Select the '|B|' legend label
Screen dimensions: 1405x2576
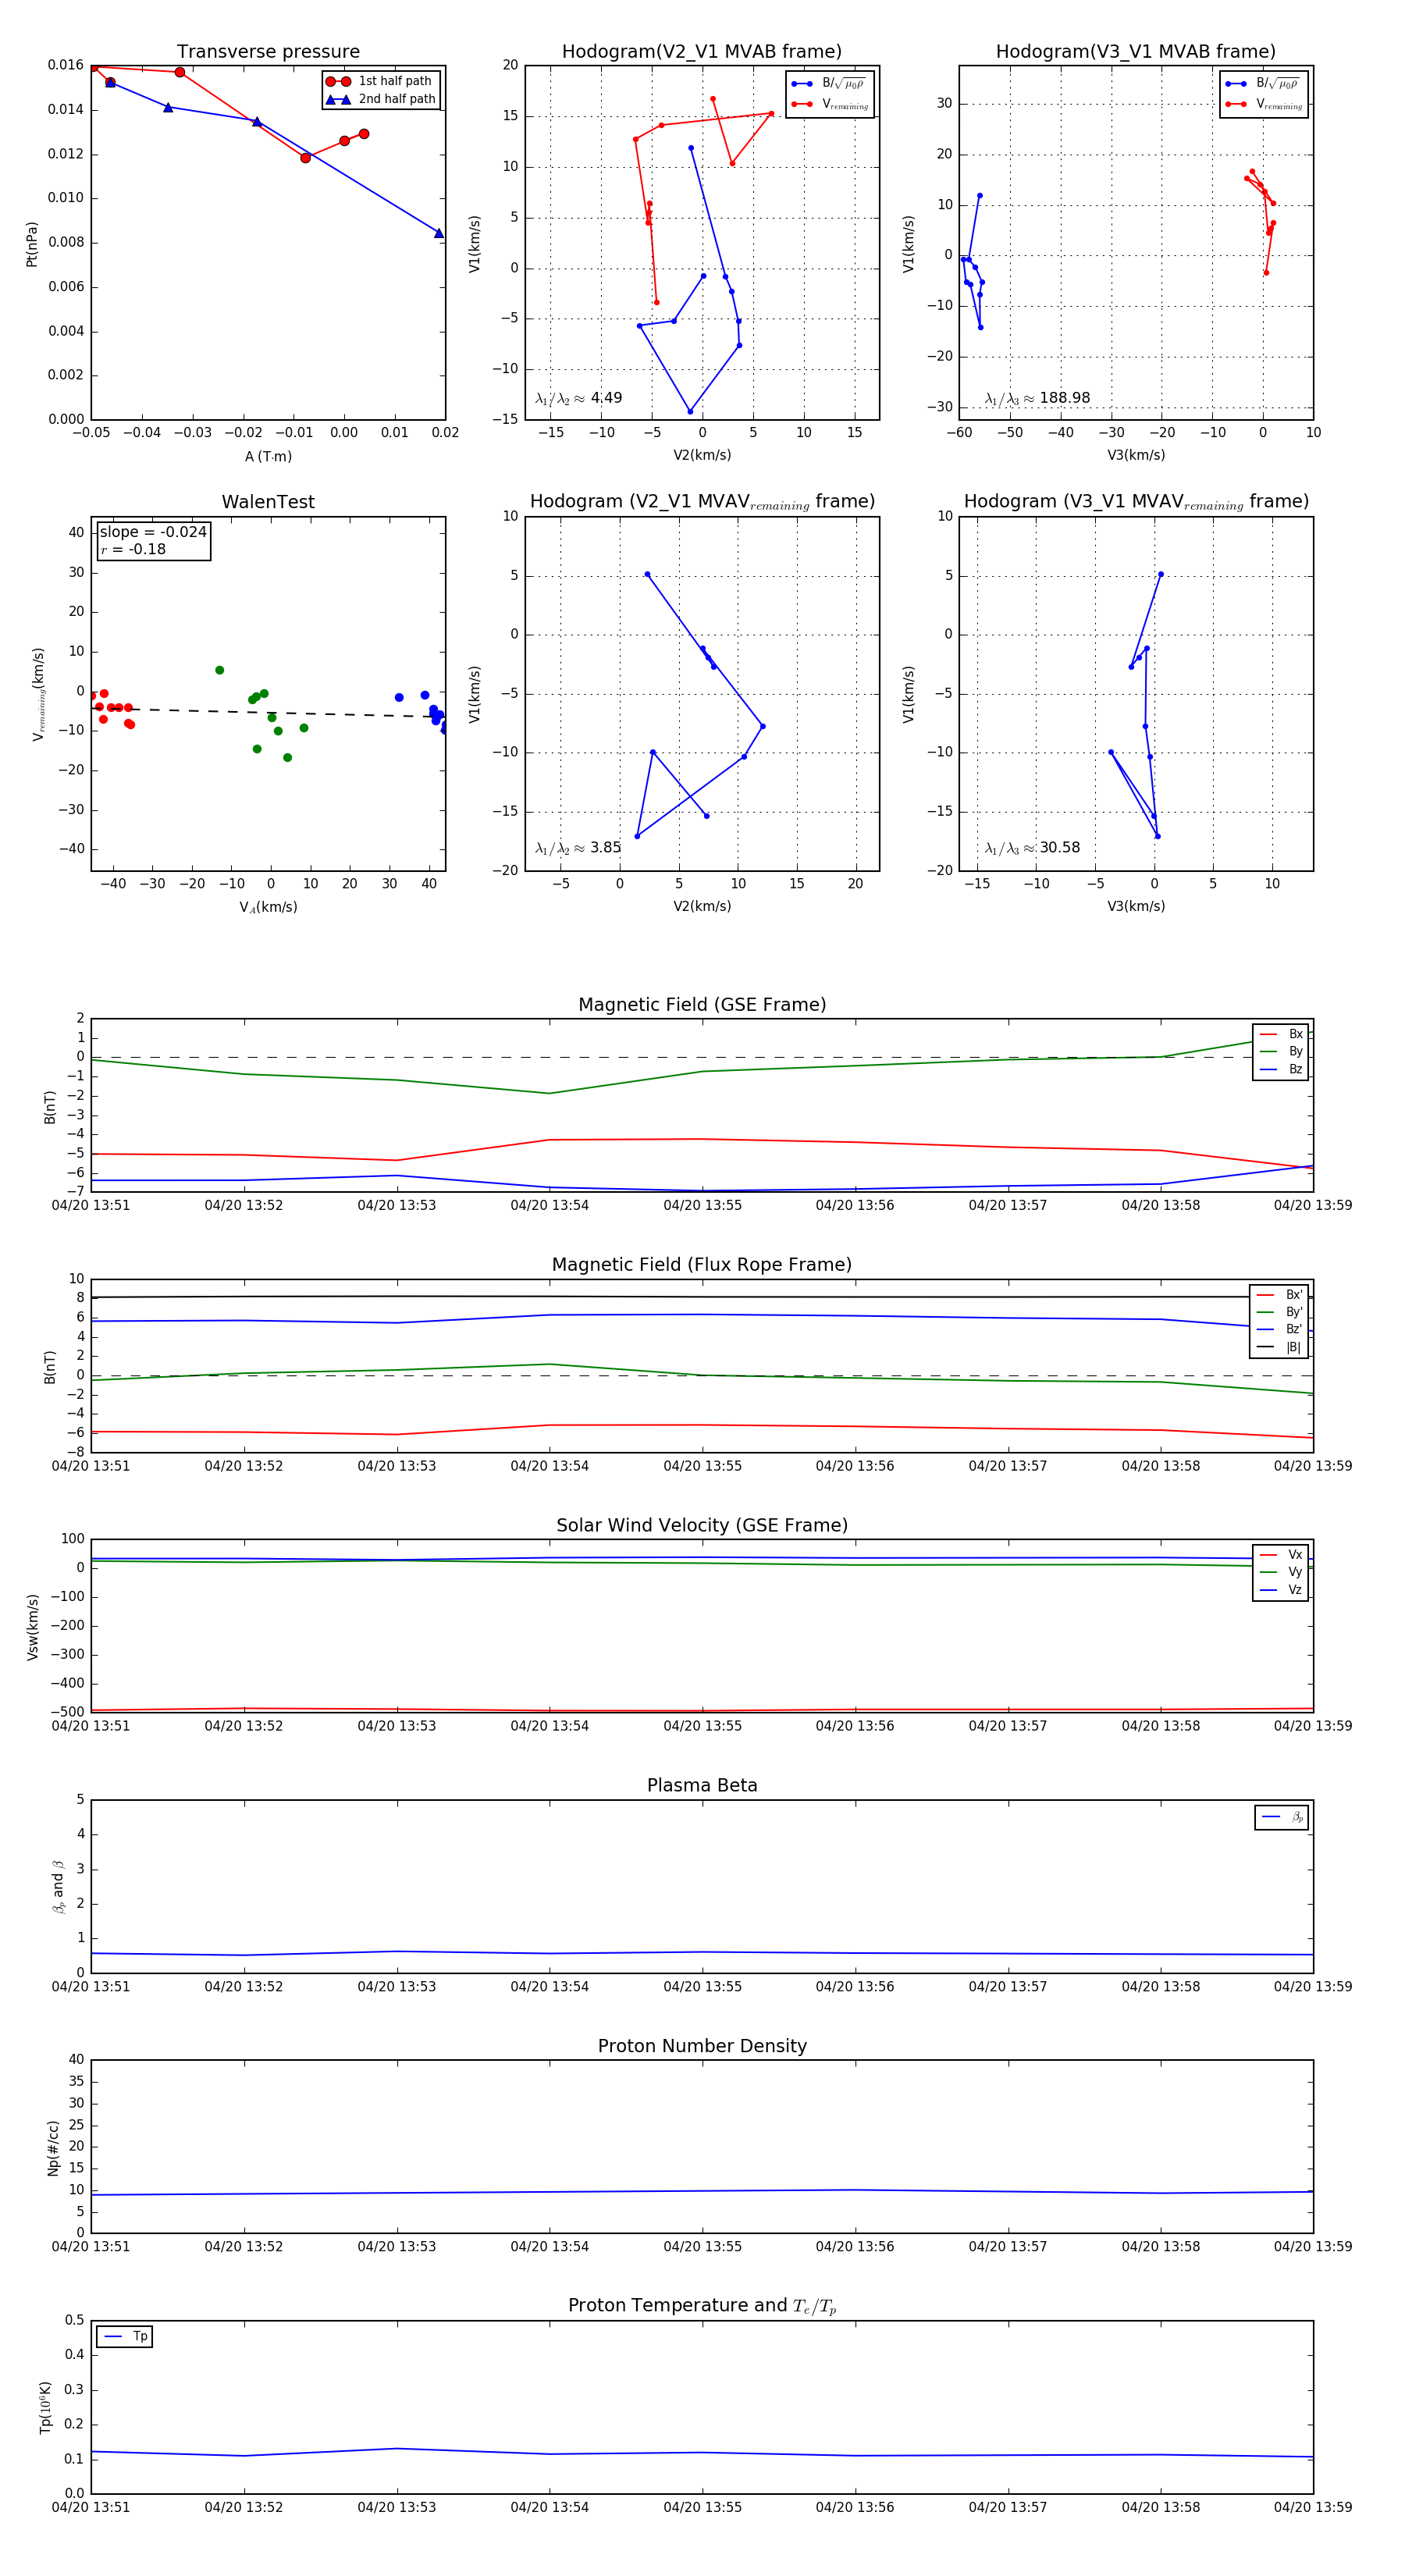click(x=1293, y=1348)
